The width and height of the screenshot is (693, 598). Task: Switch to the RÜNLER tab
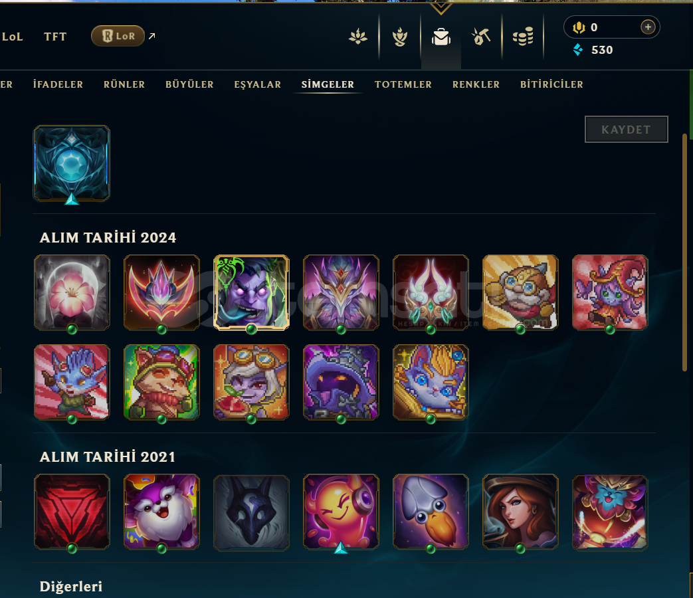(124, 84)
